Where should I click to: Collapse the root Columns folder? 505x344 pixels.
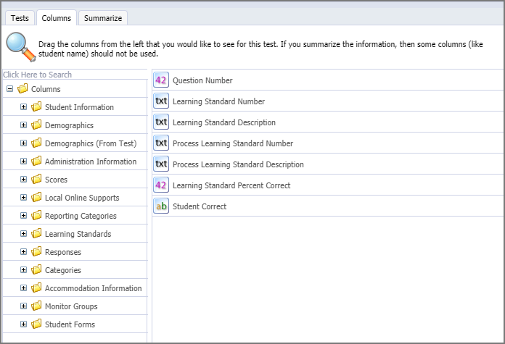tap(10, 89)
